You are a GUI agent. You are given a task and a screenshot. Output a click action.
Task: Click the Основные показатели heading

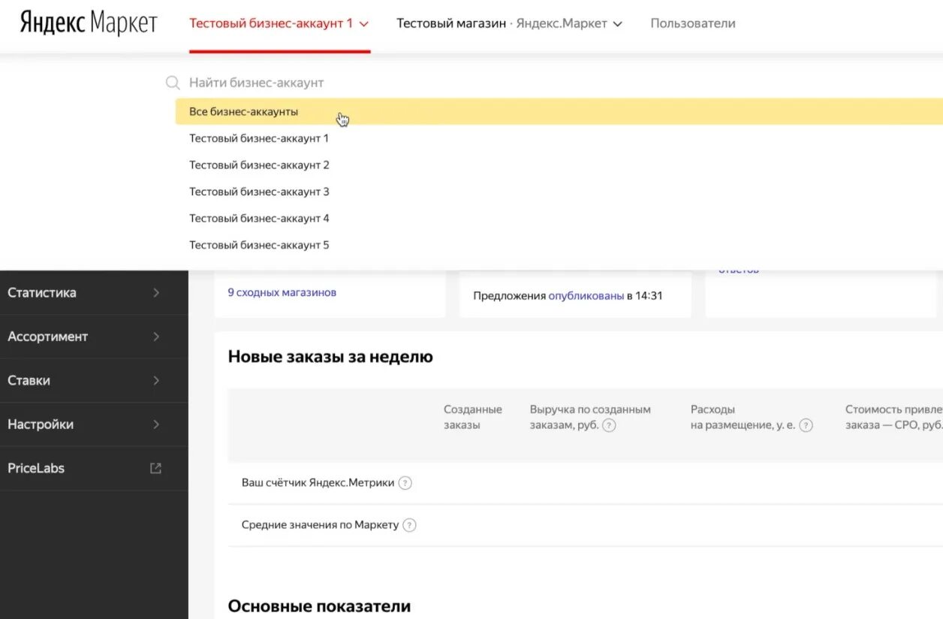320,606
